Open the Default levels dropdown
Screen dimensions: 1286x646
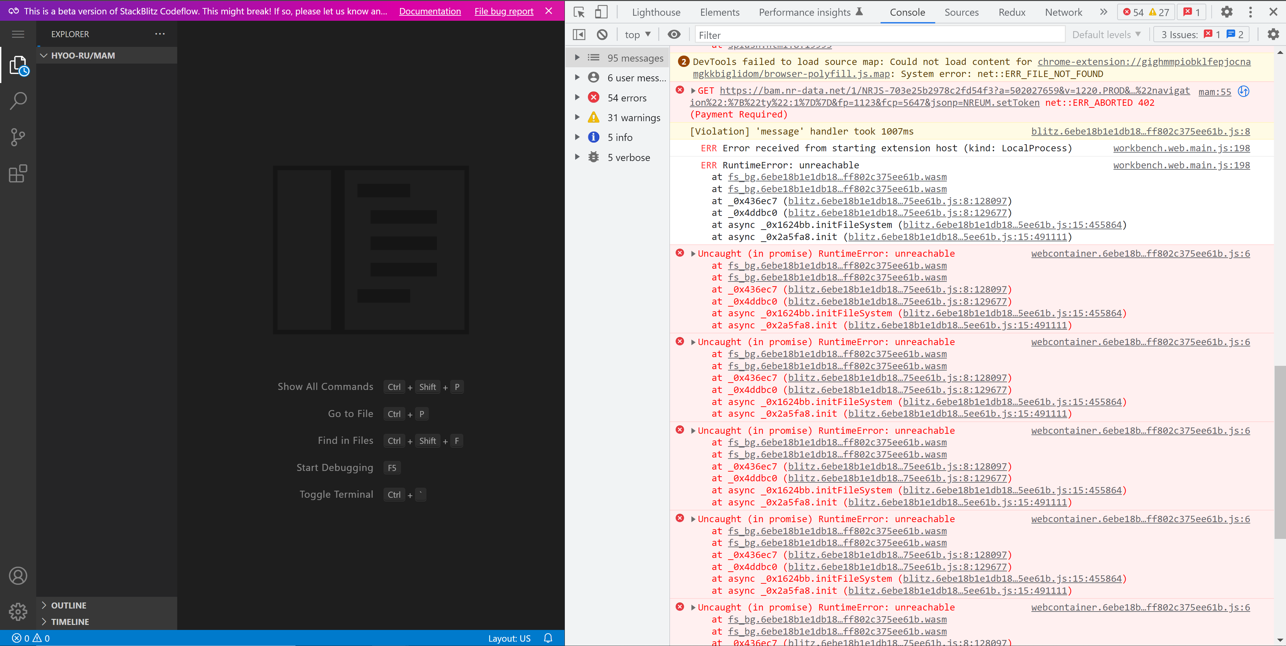[1106, 34]
